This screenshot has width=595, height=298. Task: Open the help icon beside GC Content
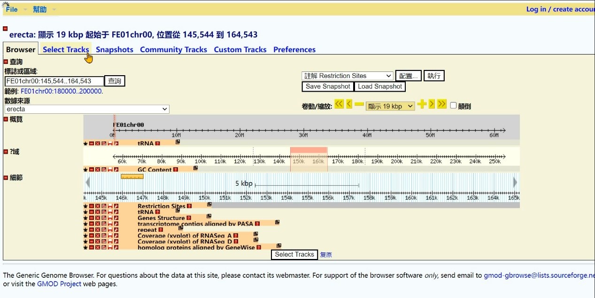pos(176,170)
